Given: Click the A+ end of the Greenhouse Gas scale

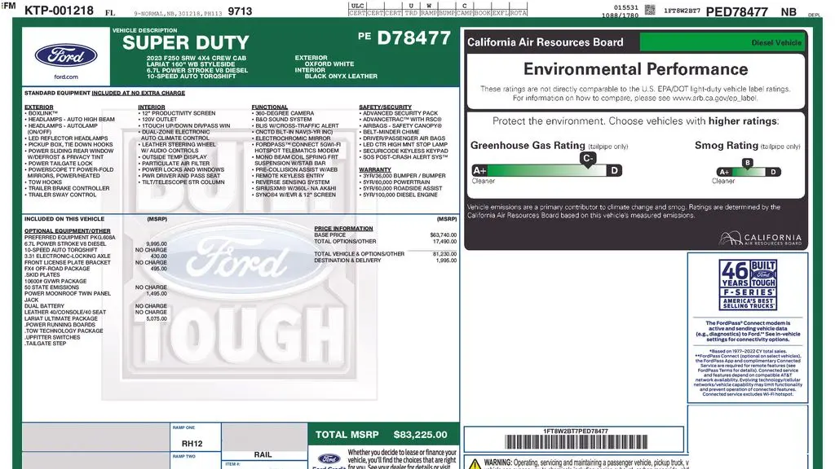Looking at the screenshot, I should pyautogui.click(x=479, y=171).
